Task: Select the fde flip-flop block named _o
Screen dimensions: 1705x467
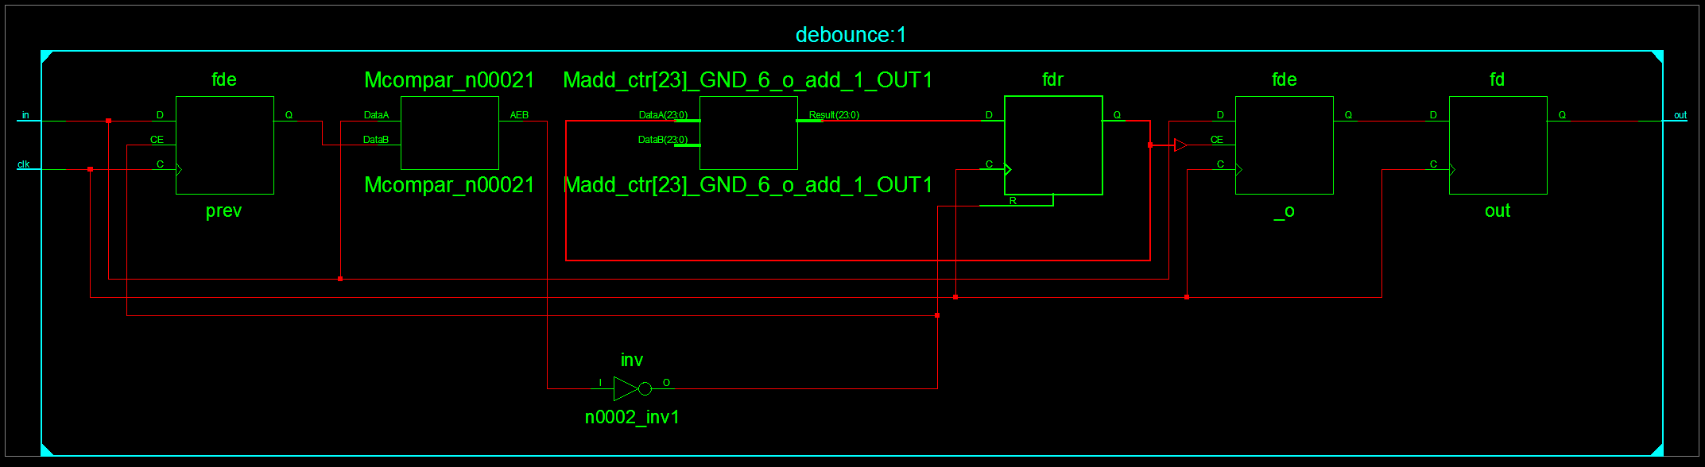Action: pyautogui.click(x=1285, y=145)
